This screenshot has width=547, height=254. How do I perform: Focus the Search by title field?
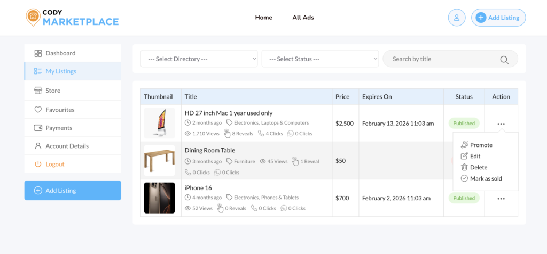tap(443, 59)
